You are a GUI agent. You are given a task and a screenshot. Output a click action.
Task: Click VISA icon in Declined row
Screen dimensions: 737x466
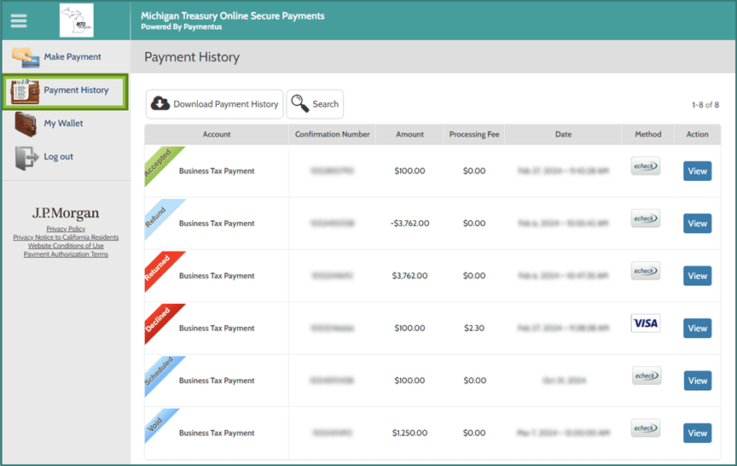tap(646, 323)
